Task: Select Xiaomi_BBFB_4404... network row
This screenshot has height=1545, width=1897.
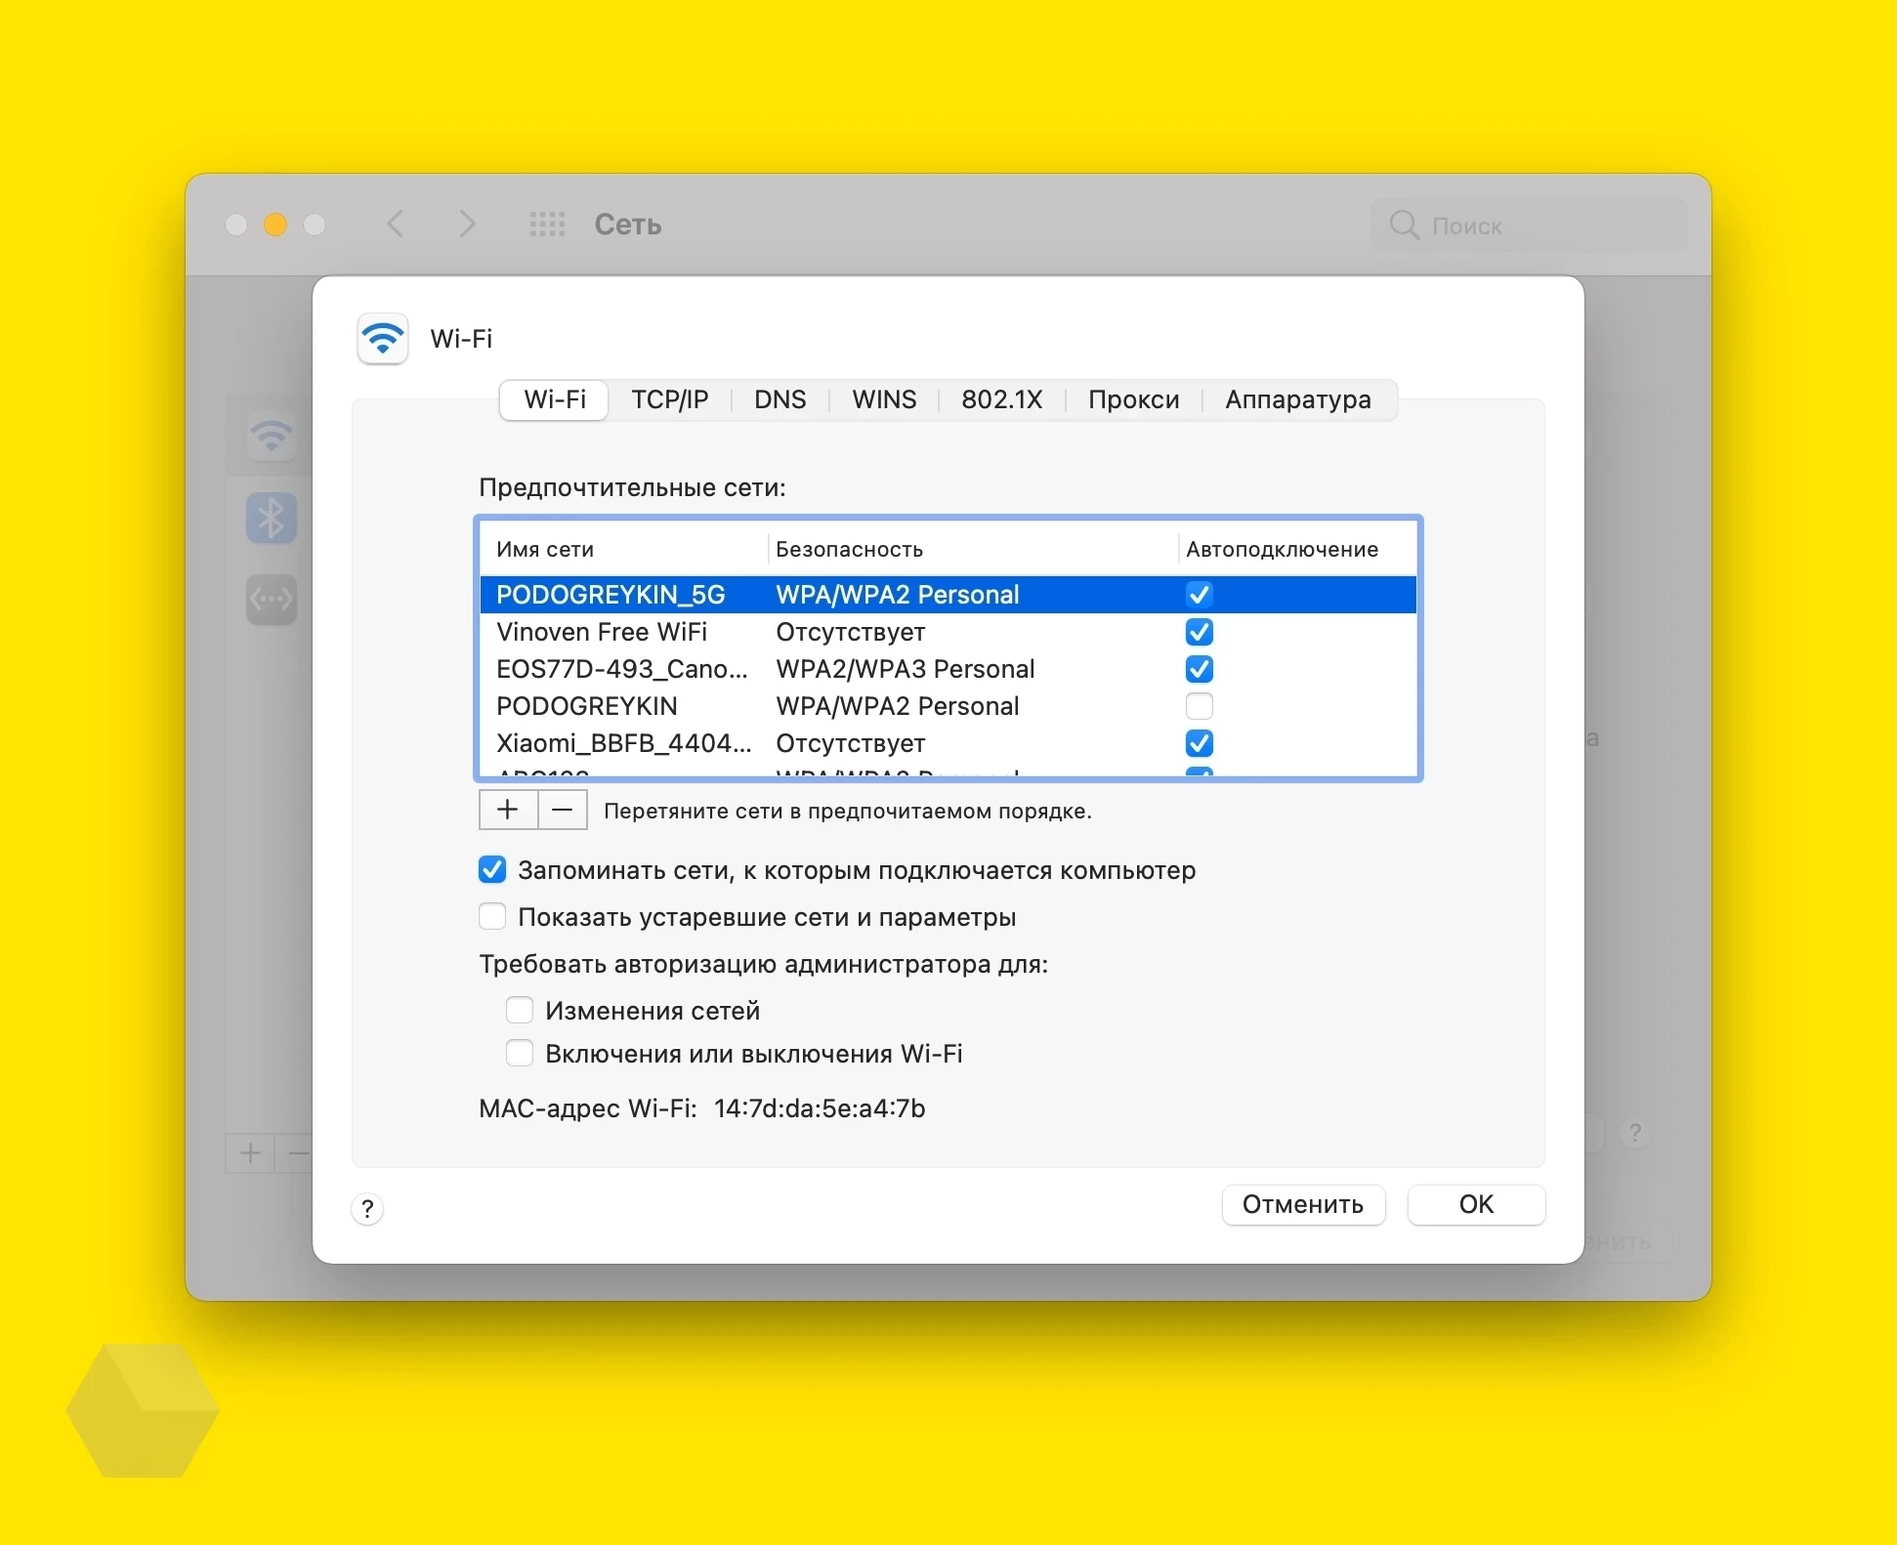Action: (x=948, y=743)
